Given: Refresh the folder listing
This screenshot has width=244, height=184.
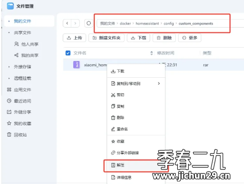Looking at the screenshot, I should pos(89,23).
